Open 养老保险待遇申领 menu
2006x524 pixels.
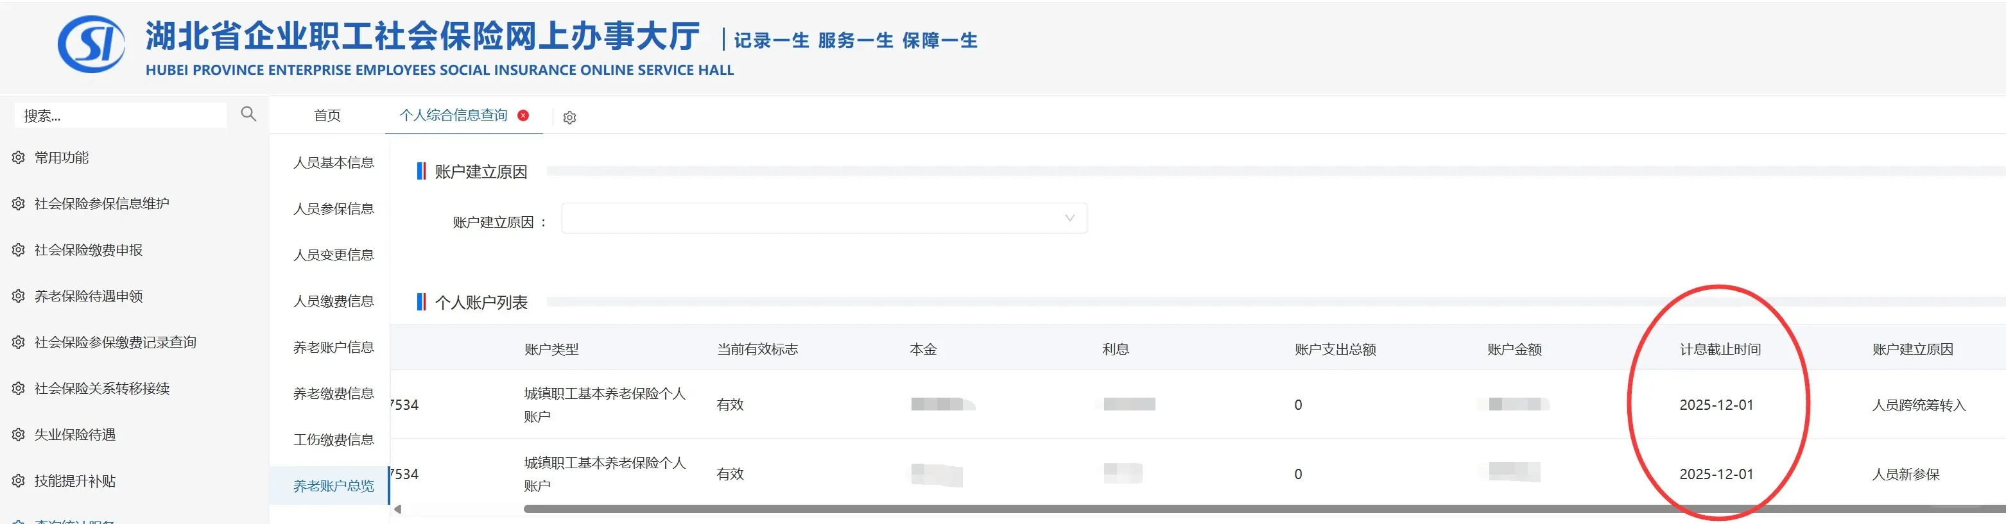tap(89, 297)
